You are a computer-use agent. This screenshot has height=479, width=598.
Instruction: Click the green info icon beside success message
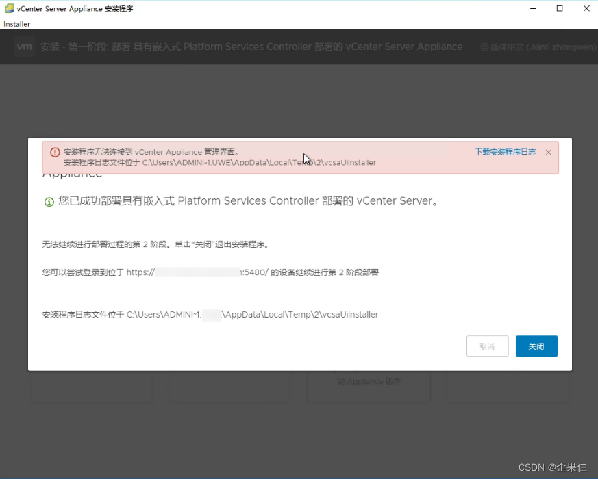point(49,202)
